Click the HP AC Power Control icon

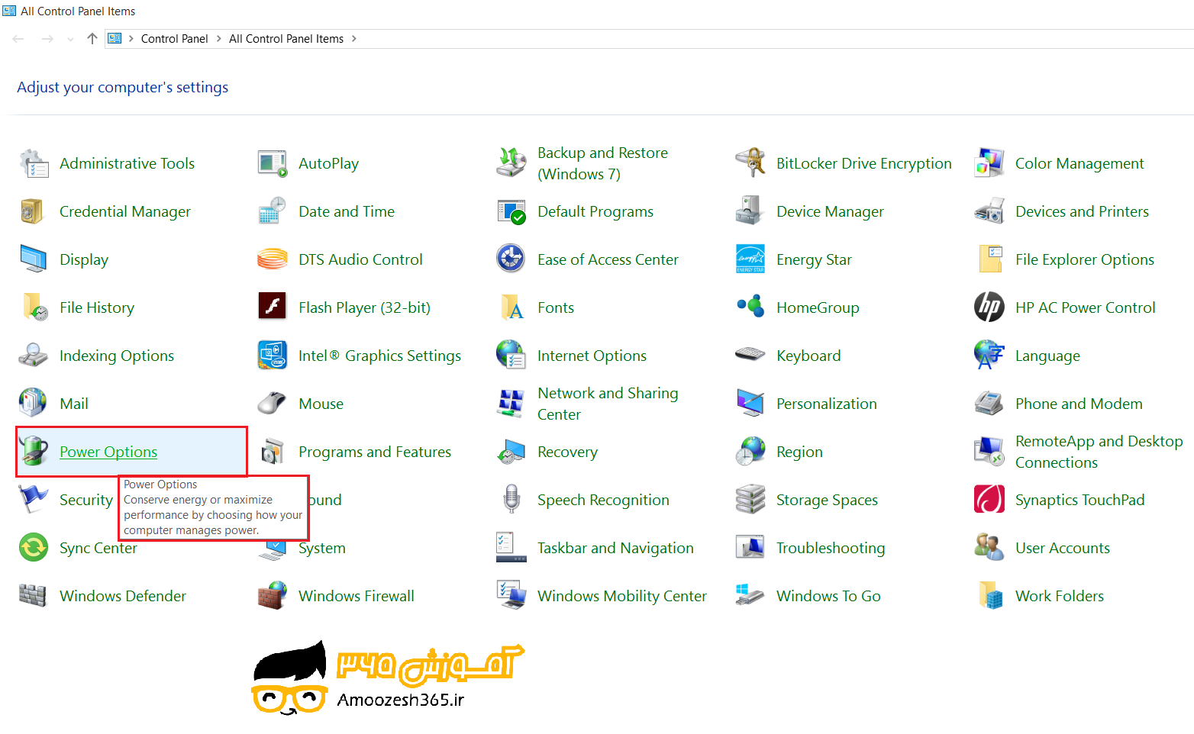(x=989, y=307)
